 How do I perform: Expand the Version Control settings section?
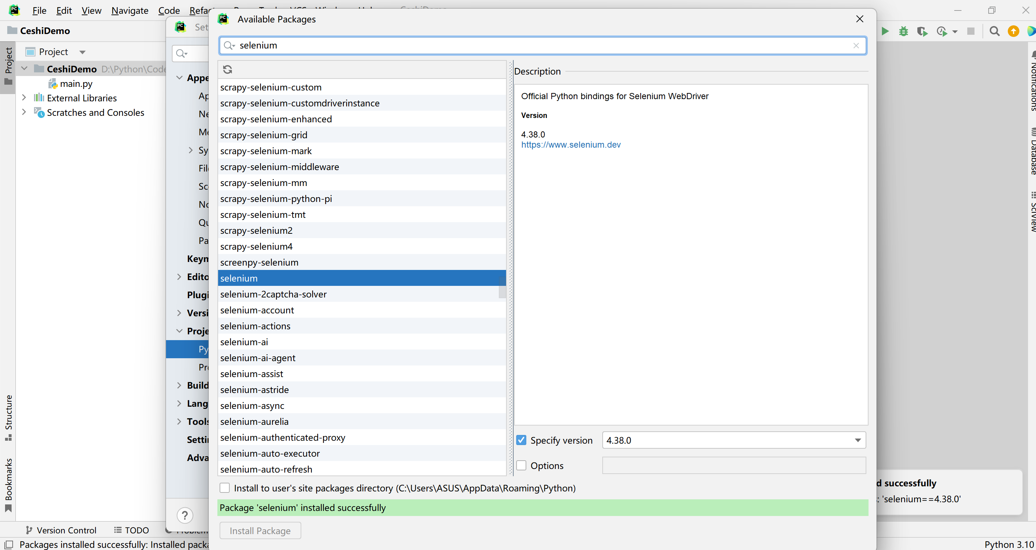click(x=179, y=313)
